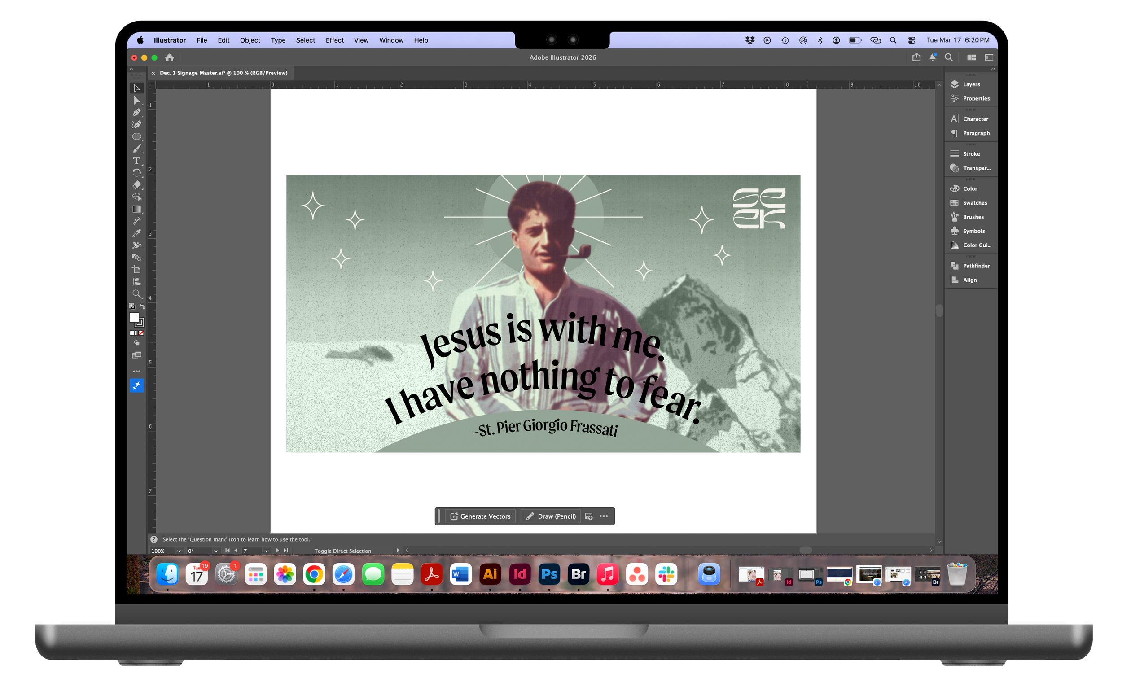Activate the Zoom tool in toolbar

136,293
